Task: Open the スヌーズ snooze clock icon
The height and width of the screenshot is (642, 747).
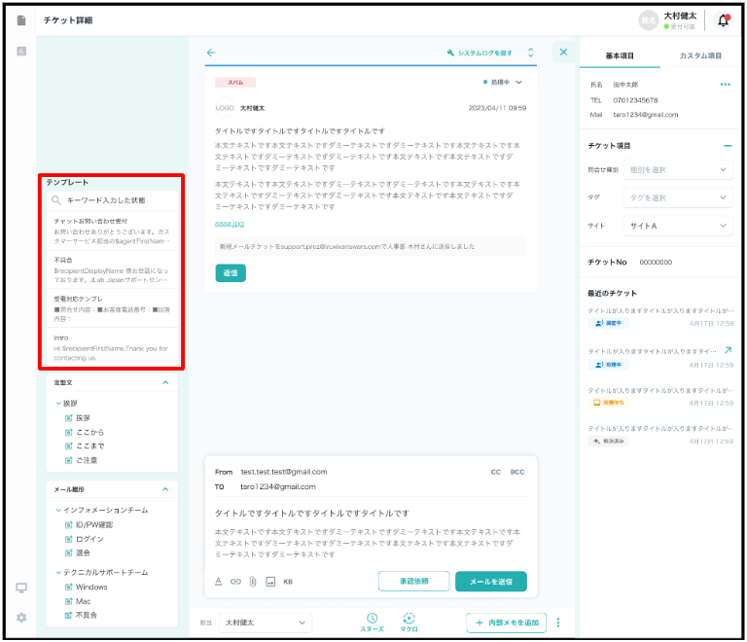Action: (372, 619)
